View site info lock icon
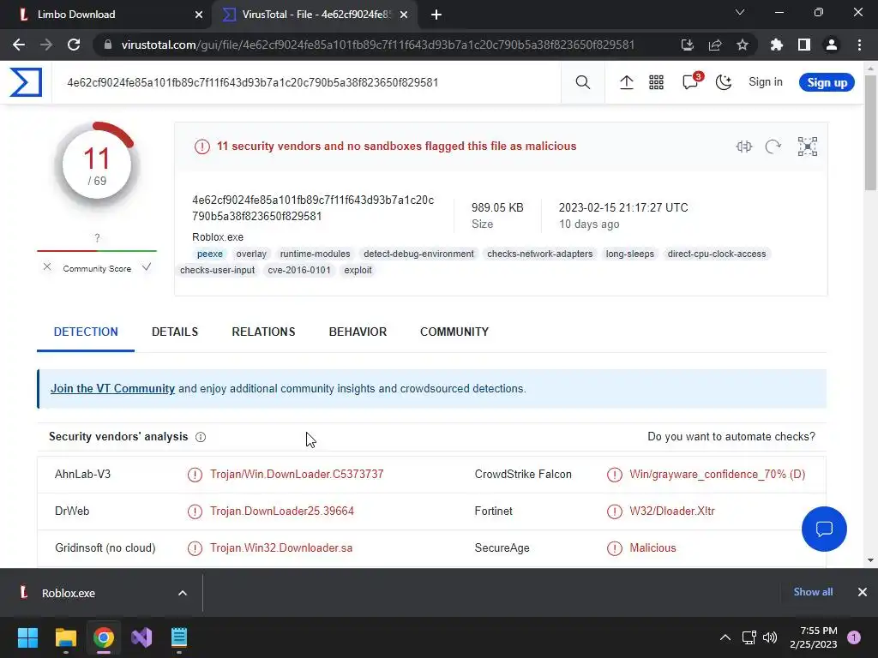The height and width of the screenshot is (658, 878). [108, 45]
